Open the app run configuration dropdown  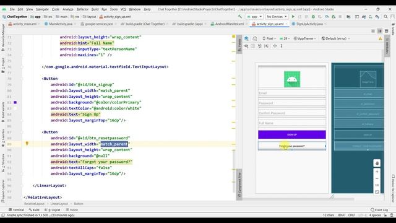(x=254, y=17)
